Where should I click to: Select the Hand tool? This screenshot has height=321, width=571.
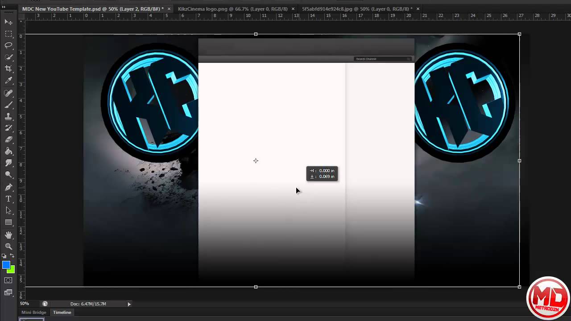[8, 235]
